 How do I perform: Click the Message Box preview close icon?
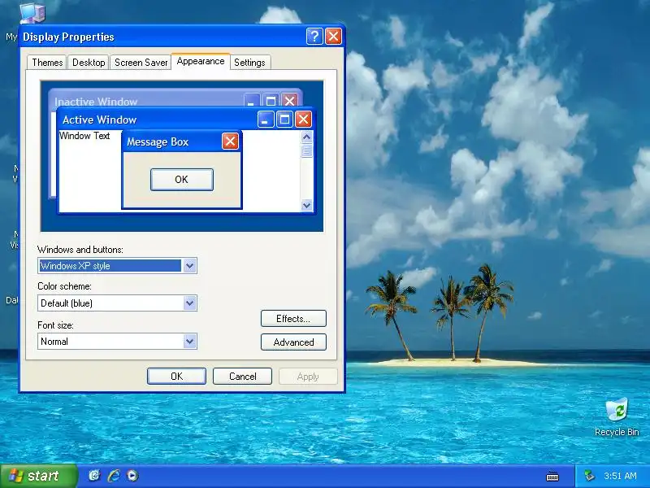pyautogui.click(x=230, y=142)
